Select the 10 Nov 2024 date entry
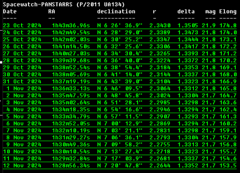 [x=22, y=152]
